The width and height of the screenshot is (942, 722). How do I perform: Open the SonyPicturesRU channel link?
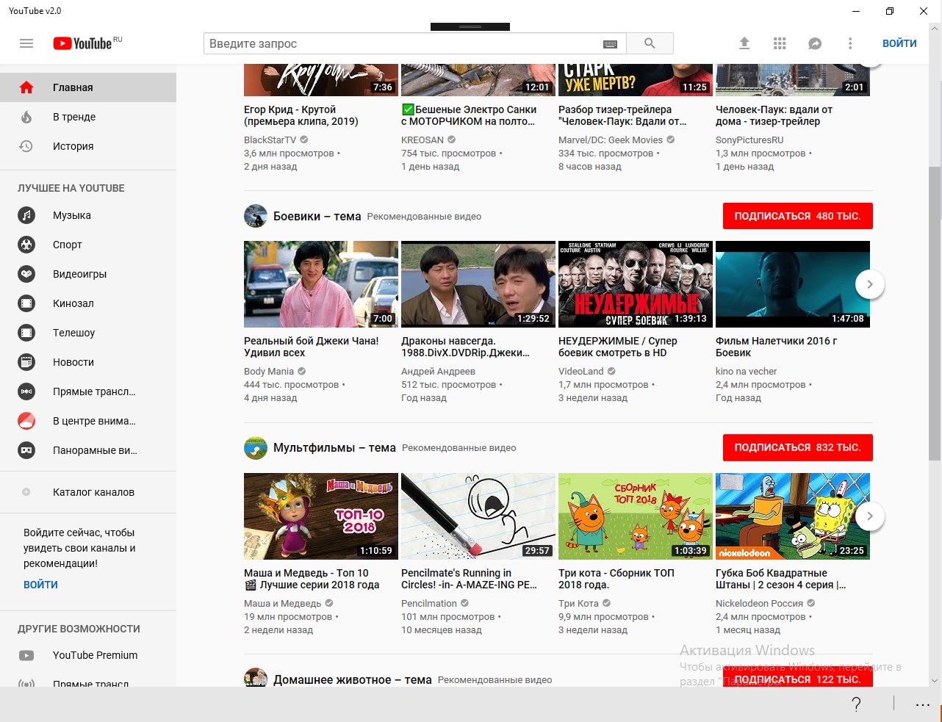tap(749, 140)
